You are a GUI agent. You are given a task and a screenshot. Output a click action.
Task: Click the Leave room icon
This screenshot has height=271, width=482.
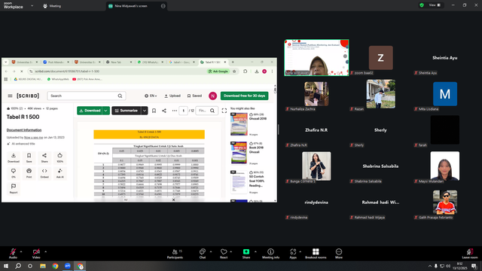[x=469, y=251]
